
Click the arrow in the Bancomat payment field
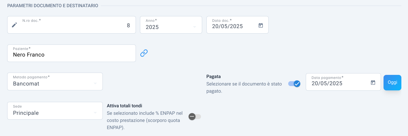(x=95, y=84)
